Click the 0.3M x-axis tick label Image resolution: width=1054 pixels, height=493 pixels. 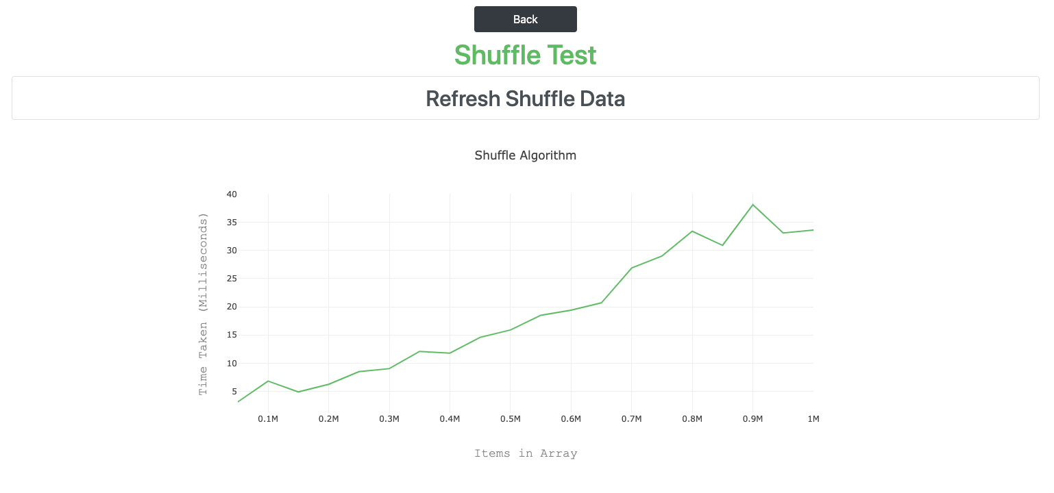389,419
